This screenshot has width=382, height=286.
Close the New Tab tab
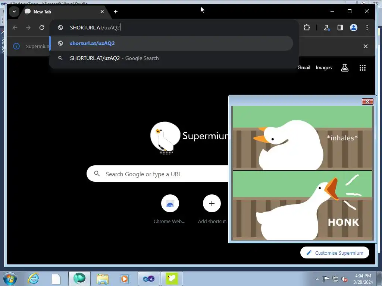point(102,12)
